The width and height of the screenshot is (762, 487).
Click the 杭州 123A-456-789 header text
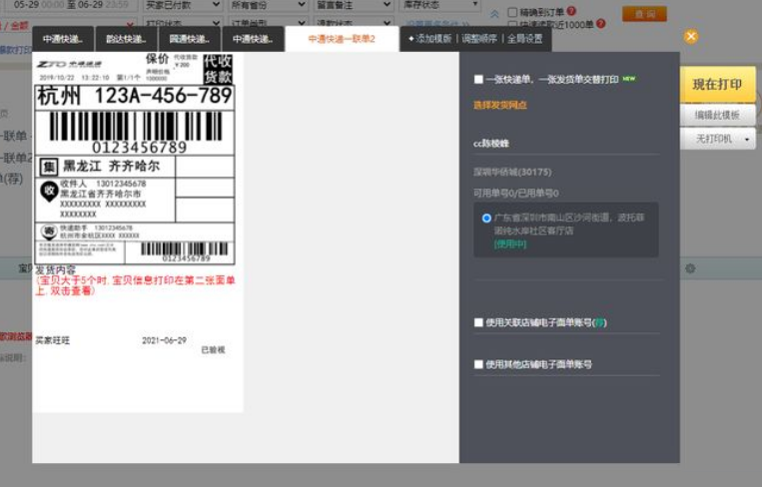[134, 96]
